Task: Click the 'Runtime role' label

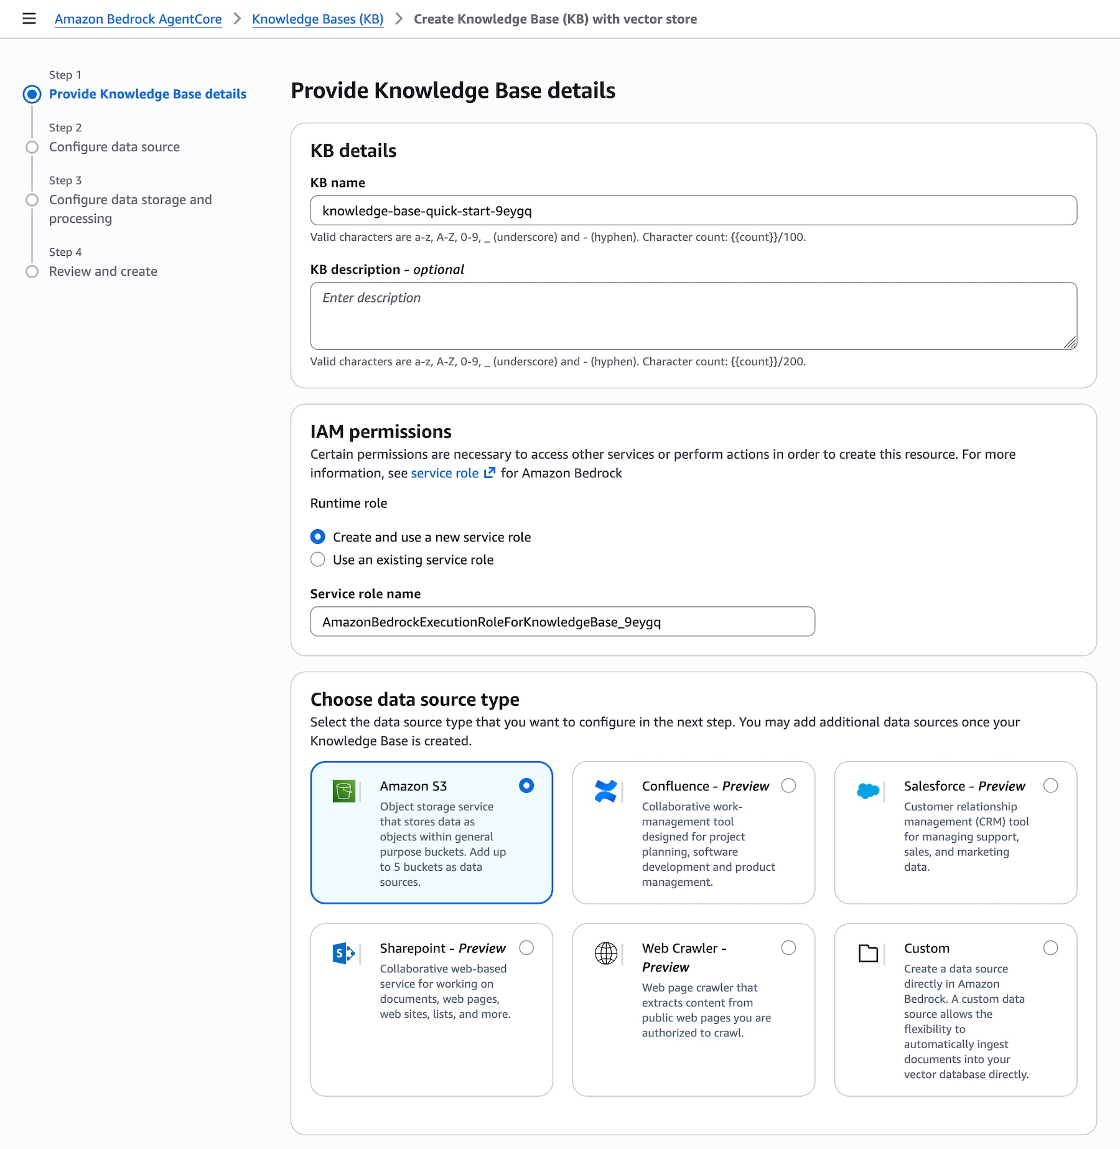Action: (348, 503)
